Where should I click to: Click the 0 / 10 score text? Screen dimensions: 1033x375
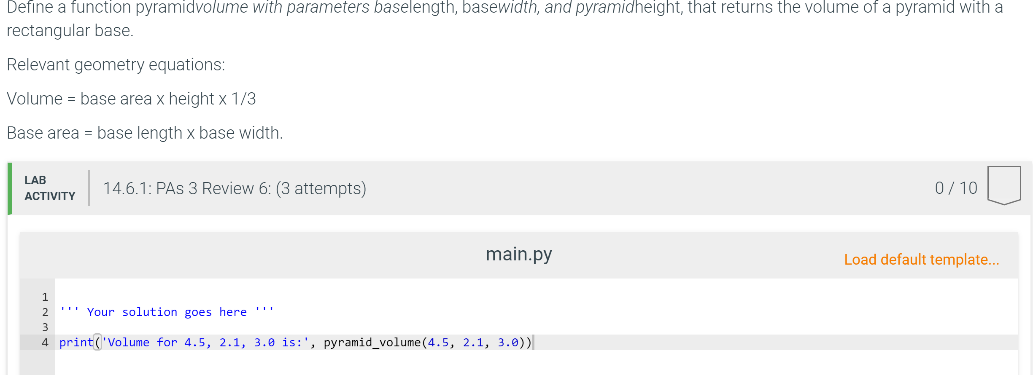pyautogui.click(x=956, y=188)
